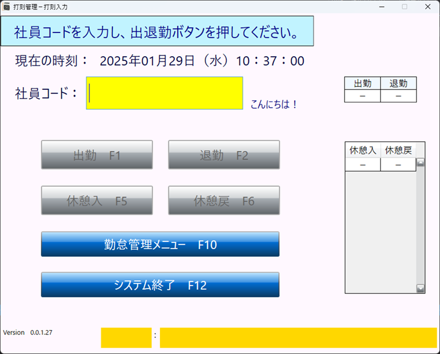Click システム終了 F12 button
Viewport: 440px width, 354px height.
(x=160, y=285)
